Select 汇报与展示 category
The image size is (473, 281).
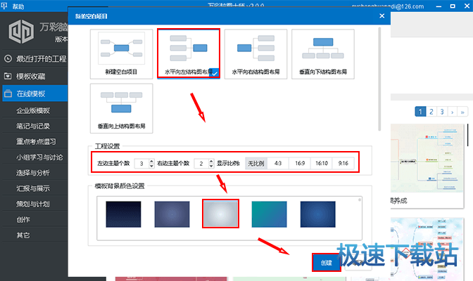[x=33, y=188]
